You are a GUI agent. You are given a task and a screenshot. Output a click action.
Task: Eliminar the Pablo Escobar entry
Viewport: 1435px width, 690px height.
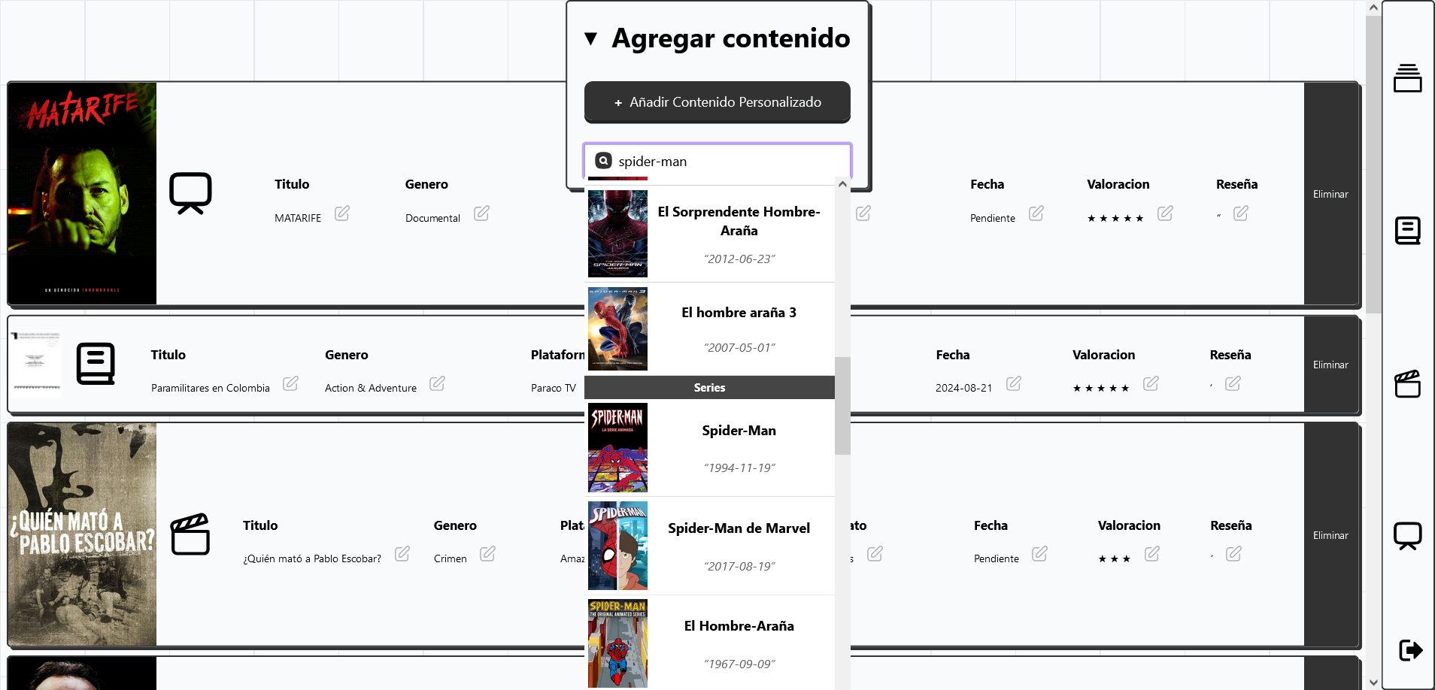tap(1330, 535)
